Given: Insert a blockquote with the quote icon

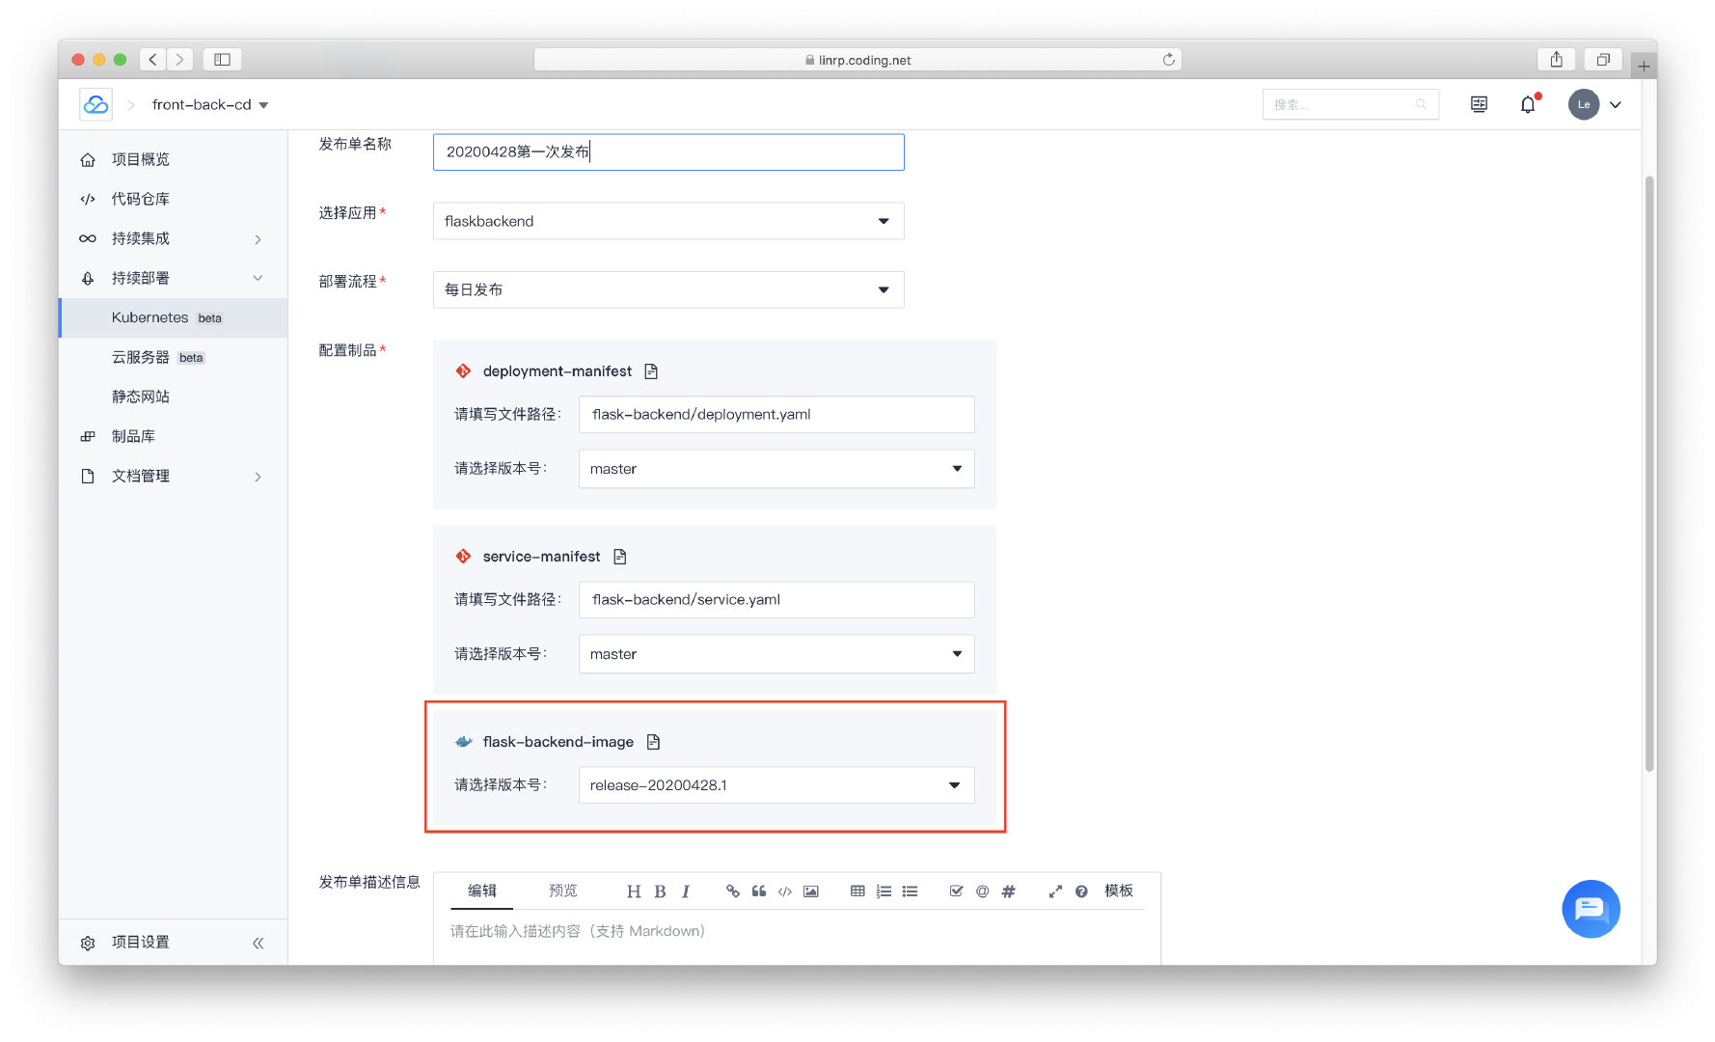Looking at the screenshot, I should tap(759, 891).
